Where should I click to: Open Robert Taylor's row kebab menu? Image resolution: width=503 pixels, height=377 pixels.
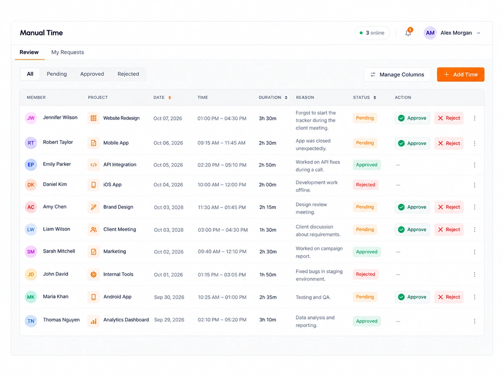click(474, 143)
